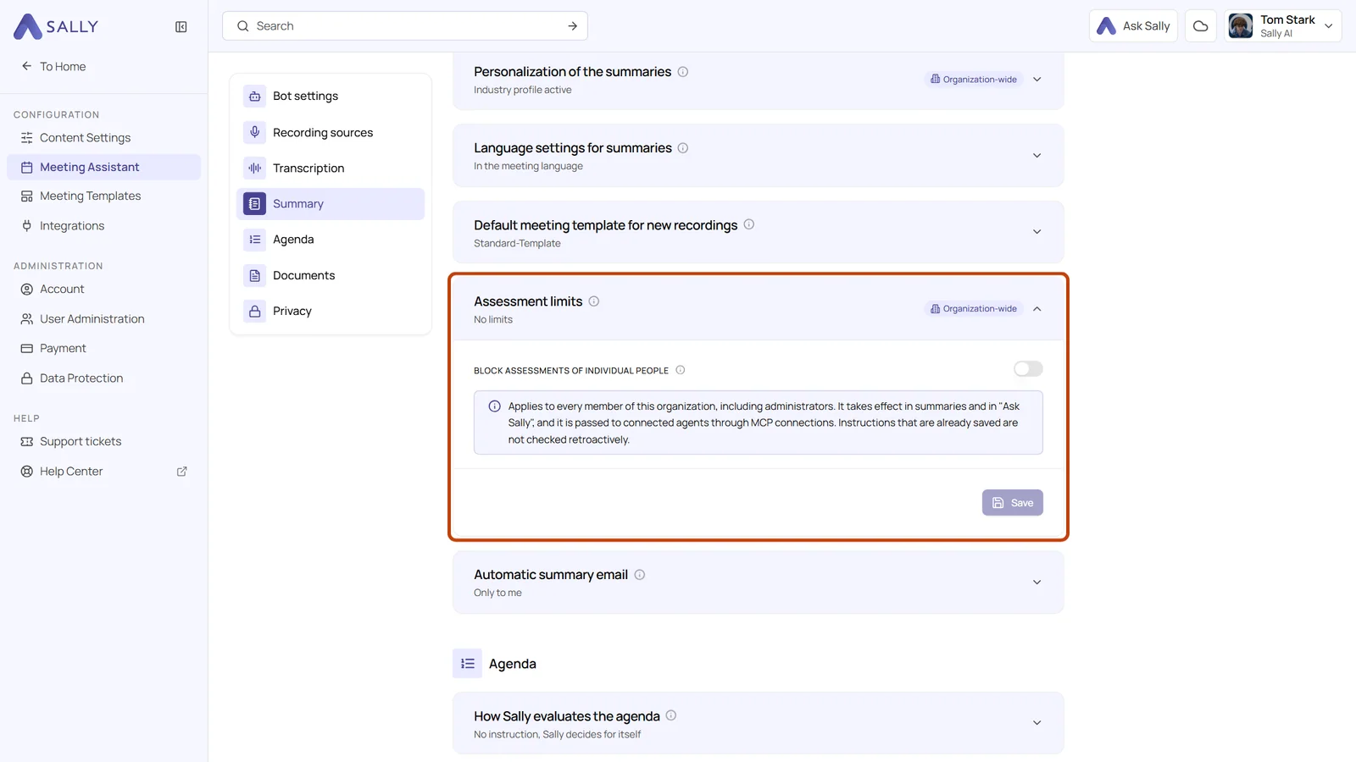Open User Administration page
1356x762 pixels.
click(x=103, y=319)
